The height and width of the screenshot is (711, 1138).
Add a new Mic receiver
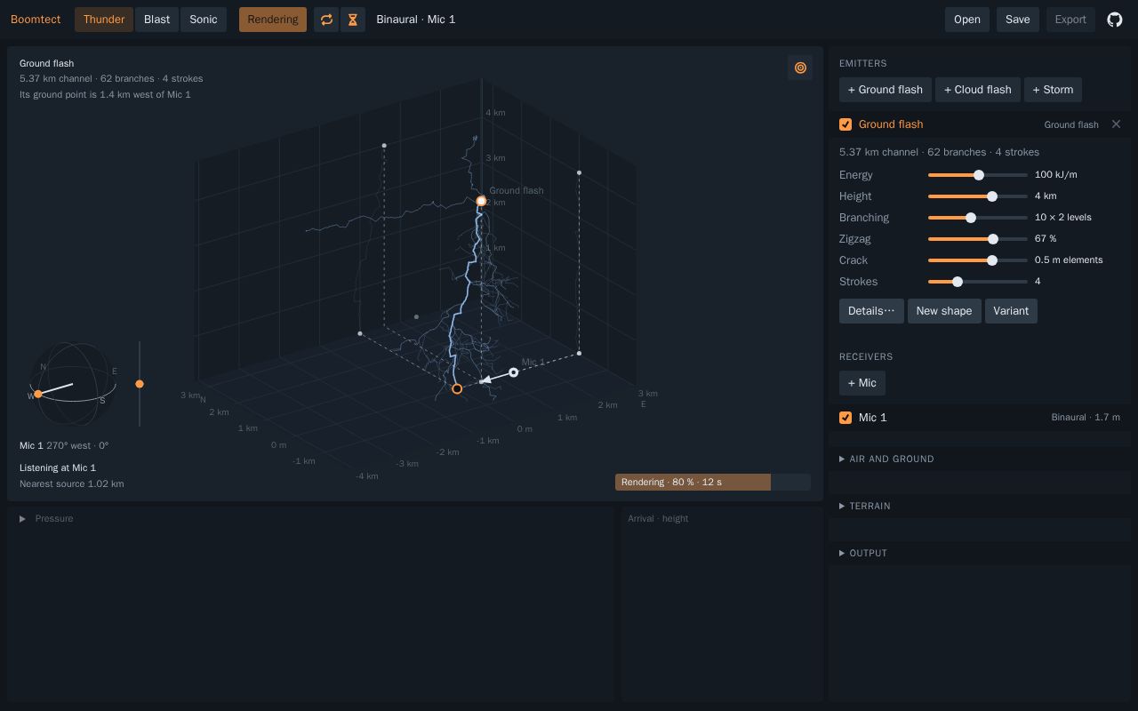862,383
